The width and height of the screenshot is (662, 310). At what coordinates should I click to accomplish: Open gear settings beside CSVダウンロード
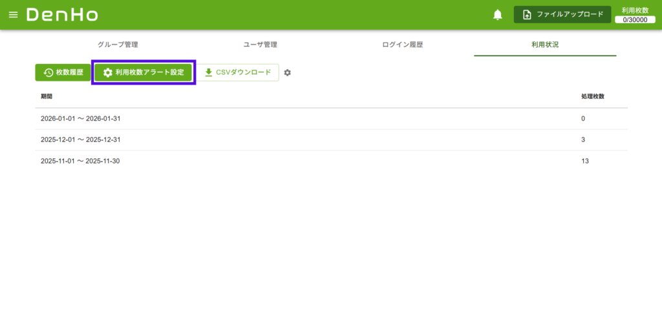[x=288, y=72]
